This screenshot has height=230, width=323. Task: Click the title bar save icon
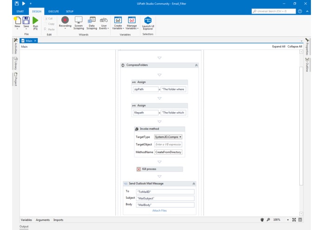click(x=17, y=3)
